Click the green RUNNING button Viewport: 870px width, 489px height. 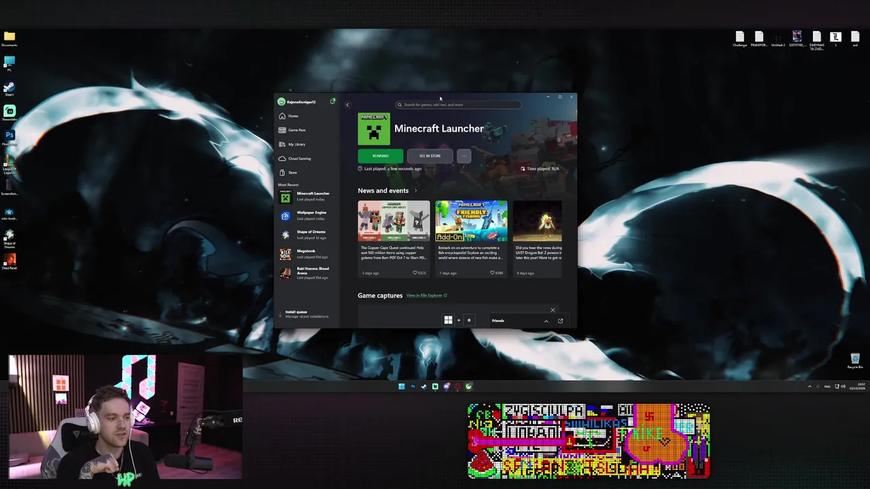click(x=380, y=156)
